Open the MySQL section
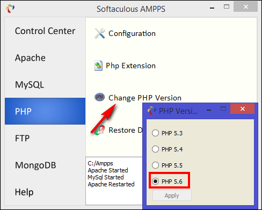Viewport: 262px width, 210px height. pos(45,84)
